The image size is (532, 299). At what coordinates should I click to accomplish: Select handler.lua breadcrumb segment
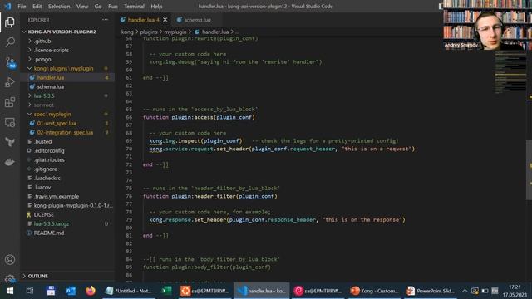click(215, 32)
